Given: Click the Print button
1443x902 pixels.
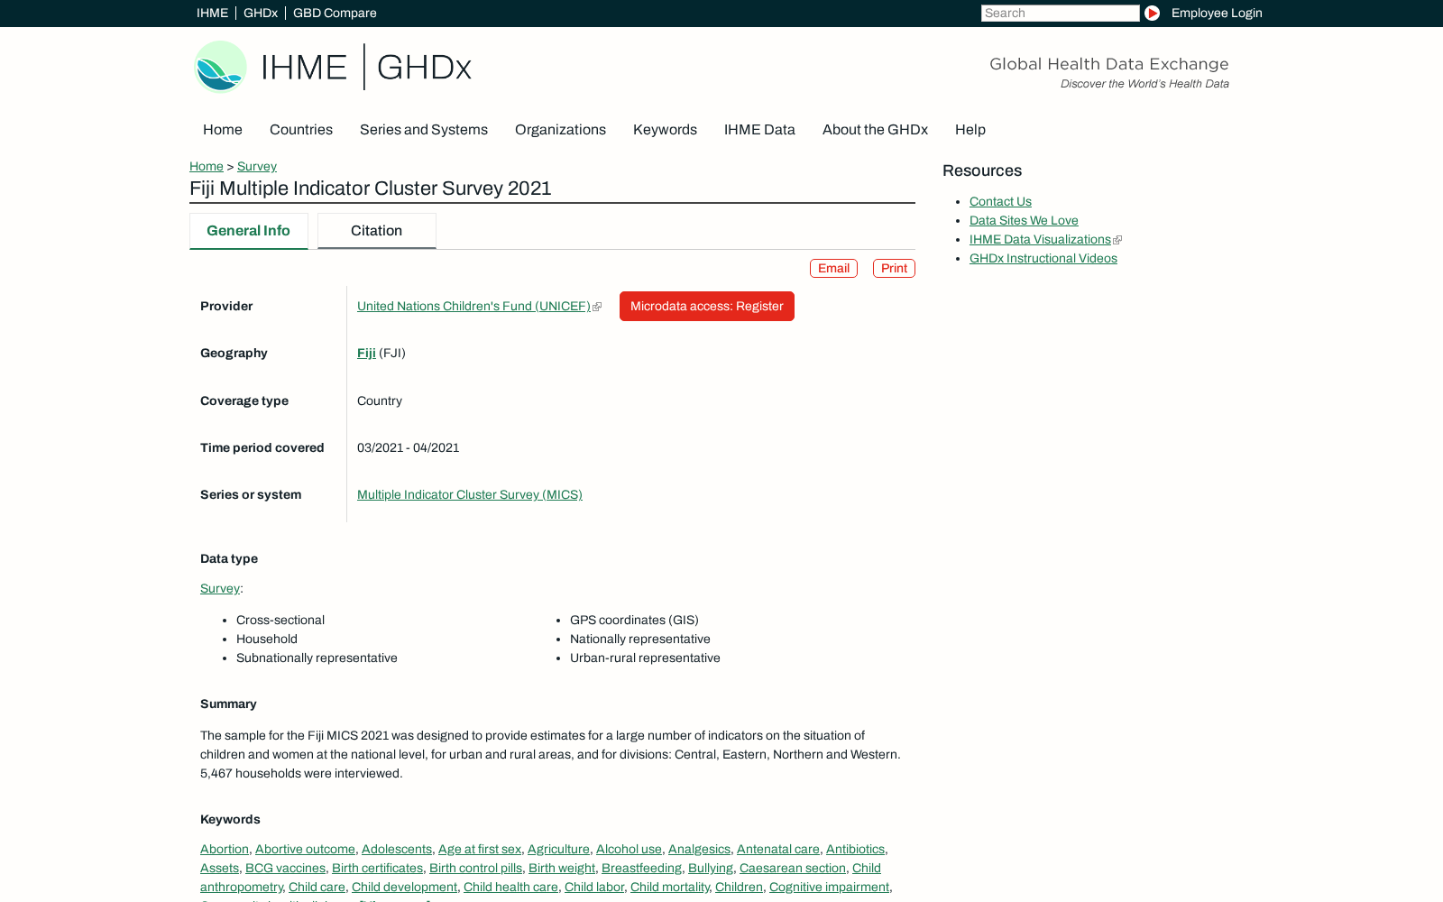Looking at the screenshot, I should [x=894, y=268].
